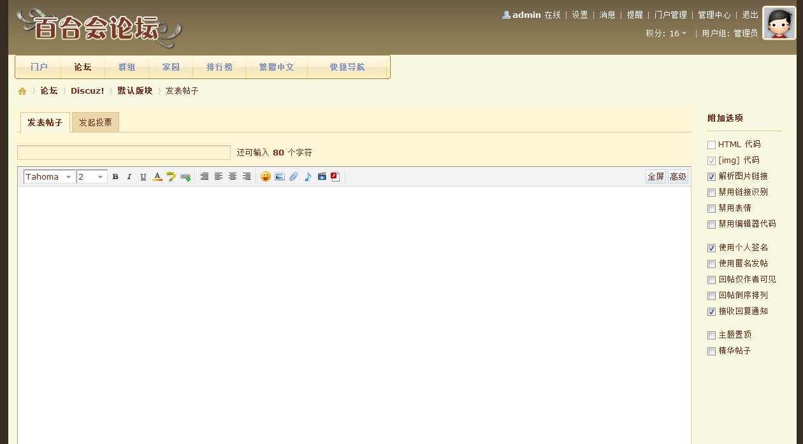Click the user icon beside admin
Viewport: 803px width, 444px height.
point(506,15)
